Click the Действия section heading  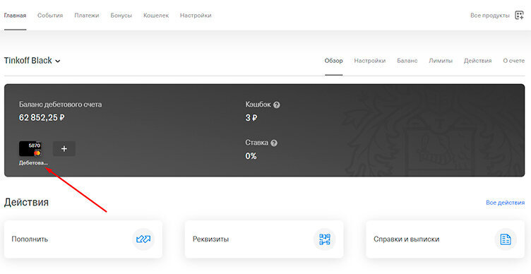pyautogui.click(x=26, y=202)
